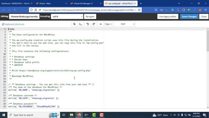This screenshot has width=209, height=118.
Task: Open the Windows Start menu
Action: pyautogui.click(x=4, y=115)
